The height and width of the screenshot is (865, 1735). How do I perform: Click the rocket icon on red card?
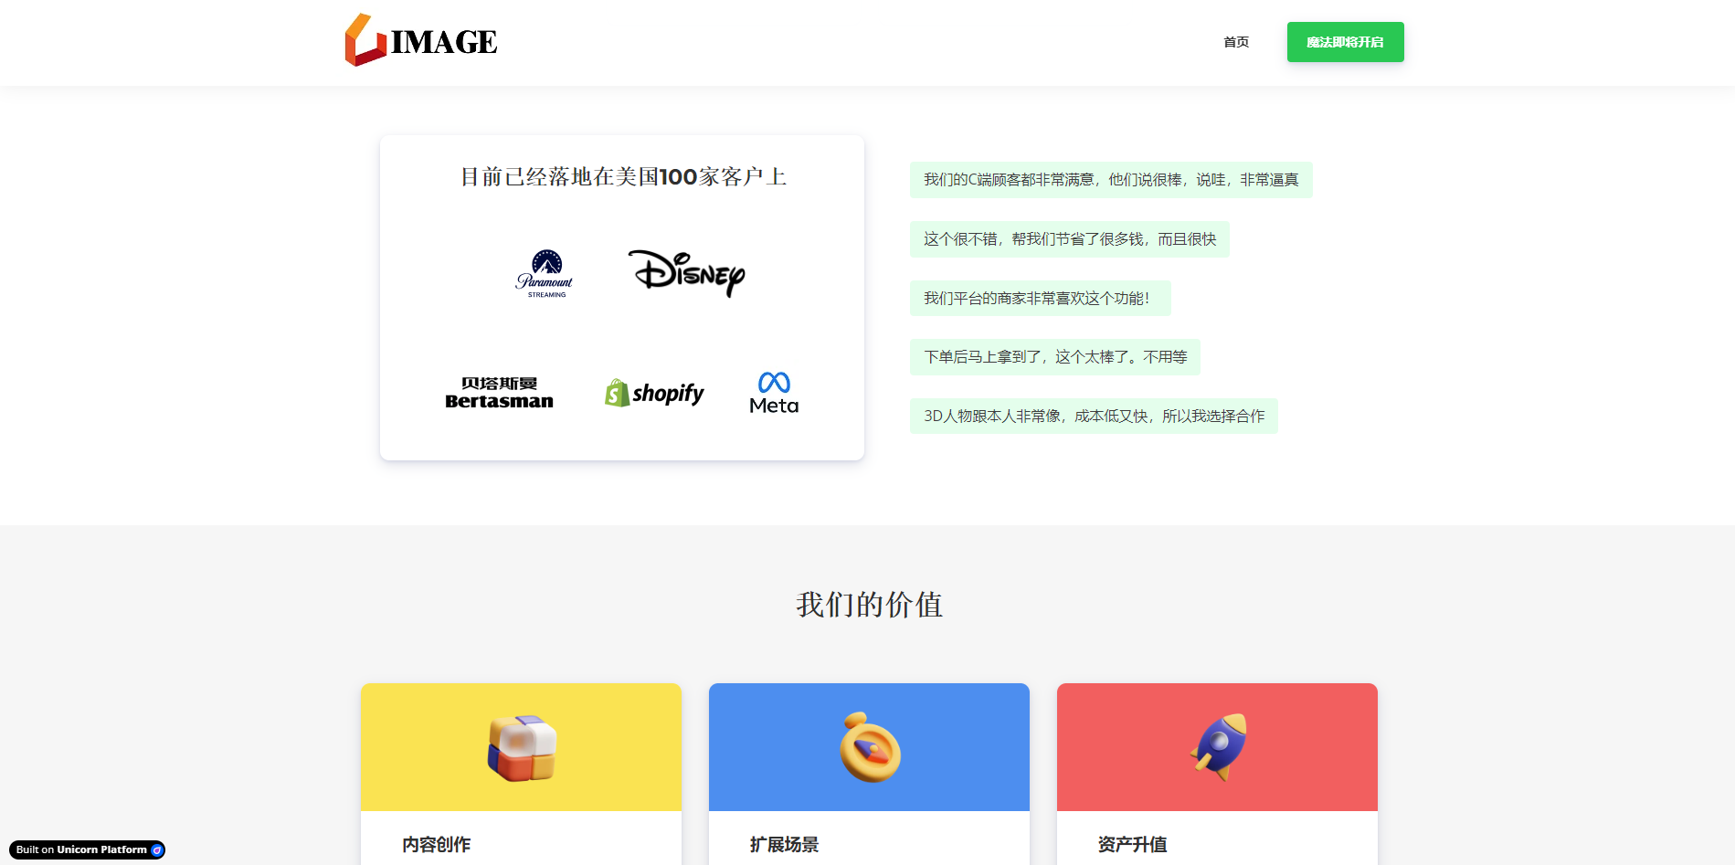tap(1218, 747)
